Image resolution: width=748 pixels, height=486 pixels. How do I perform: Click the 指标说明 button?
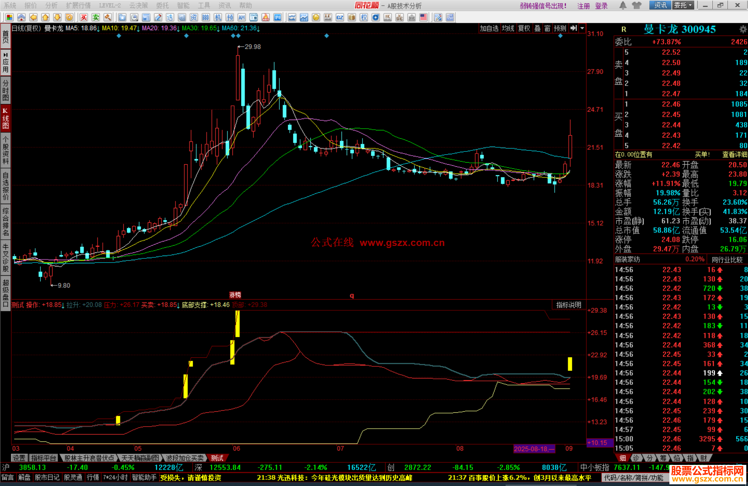(x=569, y=305)
